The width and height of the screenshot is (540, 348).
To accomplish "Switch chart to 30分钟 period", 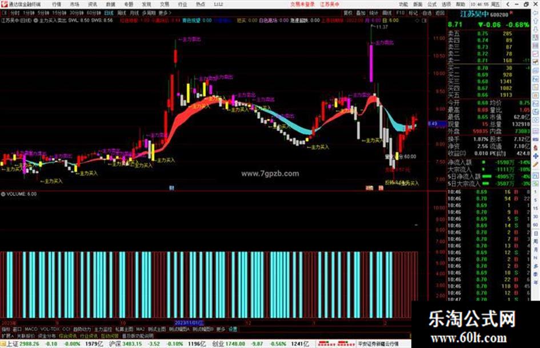I will [76, 13].
